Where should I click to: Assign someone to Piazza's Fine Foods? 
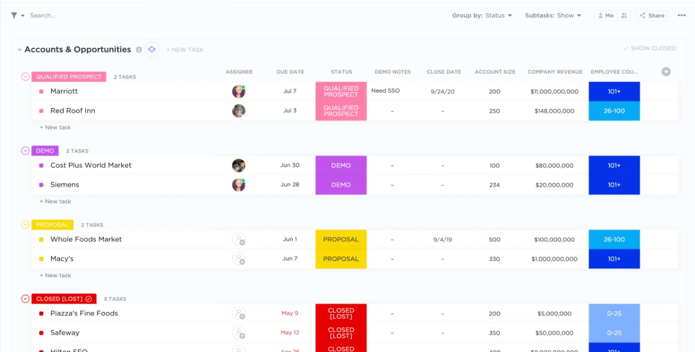click(239, 313)
